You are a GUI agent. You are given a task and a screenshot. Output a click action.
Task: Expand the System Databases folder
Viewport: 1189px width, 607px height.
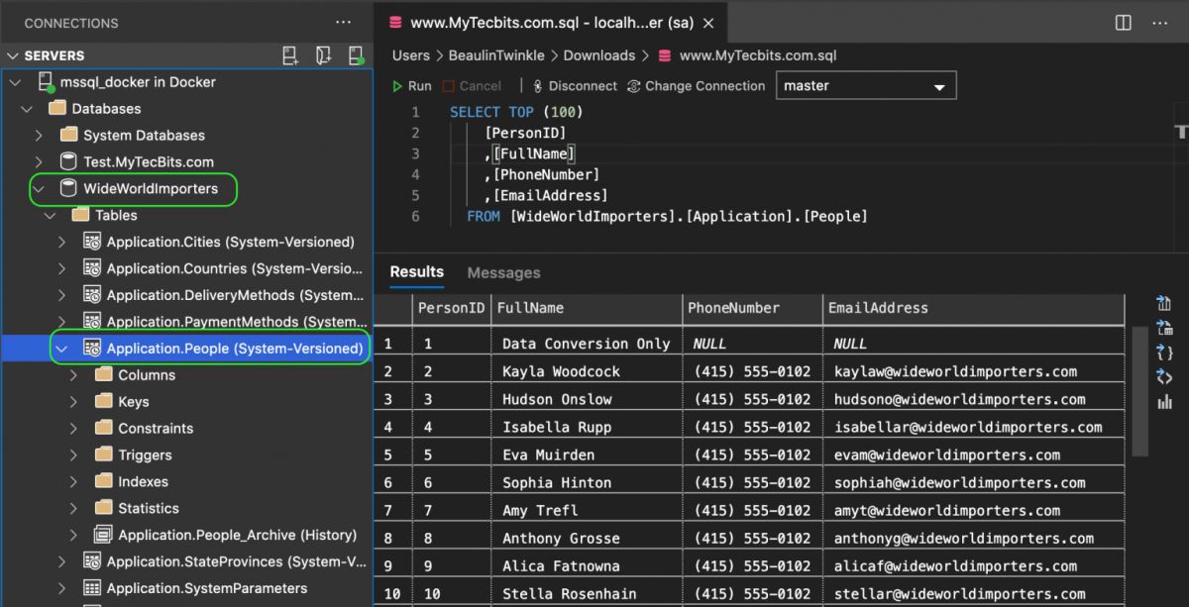(x=39, y=136)
